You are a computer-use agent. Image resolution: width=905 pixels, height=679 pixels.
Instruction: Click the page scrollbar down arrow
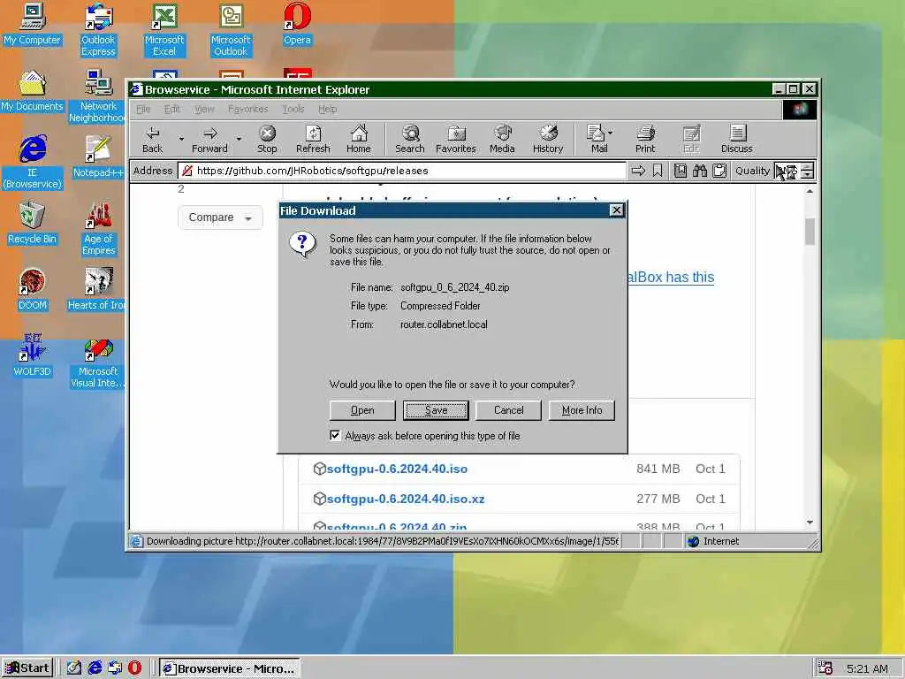click(x=810, y=523)
